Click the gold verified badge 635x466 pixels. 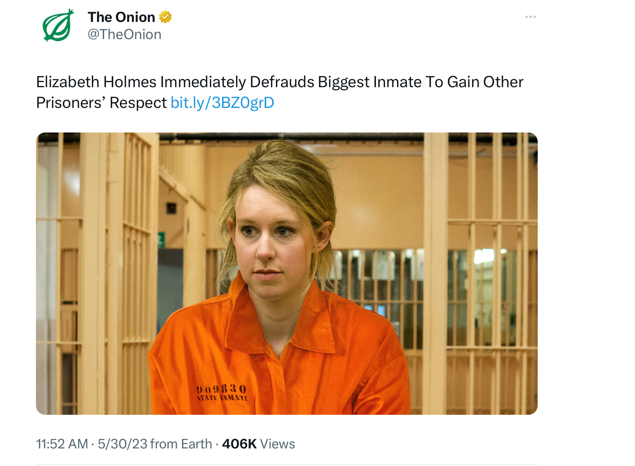click(x=166, y=17)
